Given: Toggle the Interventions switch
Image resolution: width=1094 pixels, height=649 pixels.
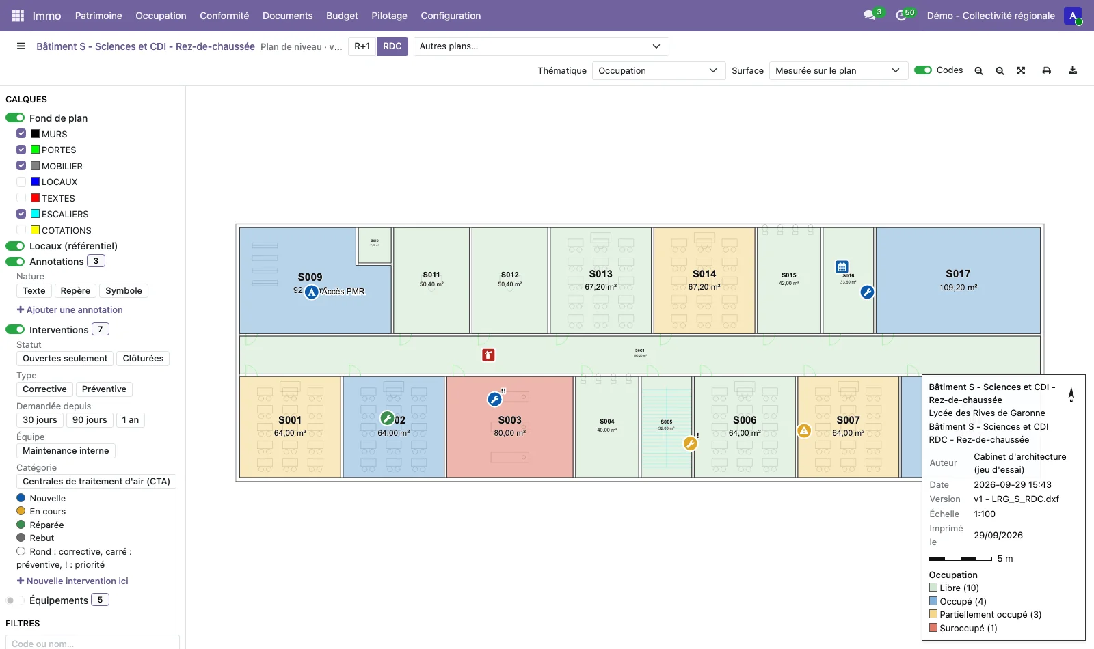Looking at the screenshot, I should pyautogui.click(x=15, y=329).
